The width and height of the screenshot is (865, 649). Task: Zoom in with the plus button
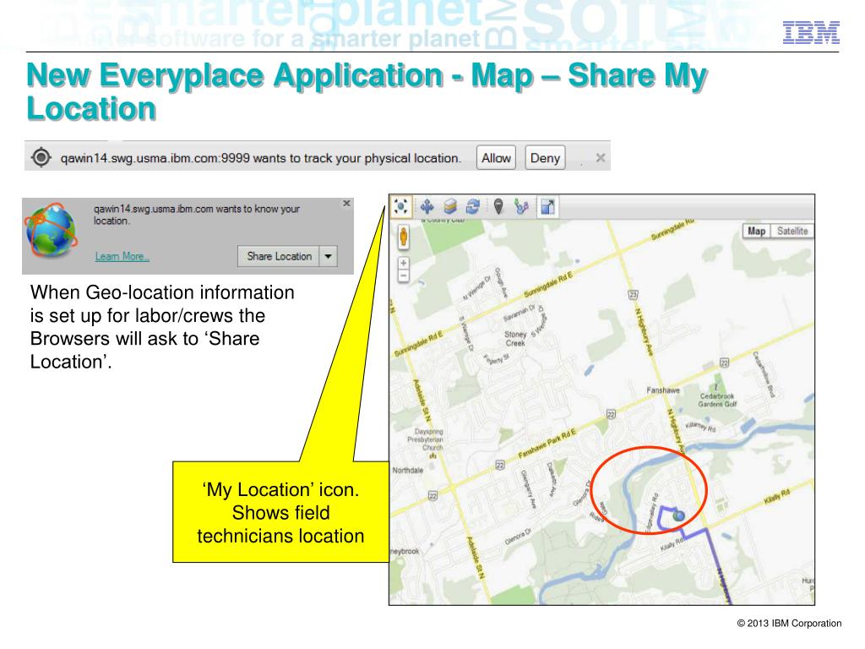404,264
